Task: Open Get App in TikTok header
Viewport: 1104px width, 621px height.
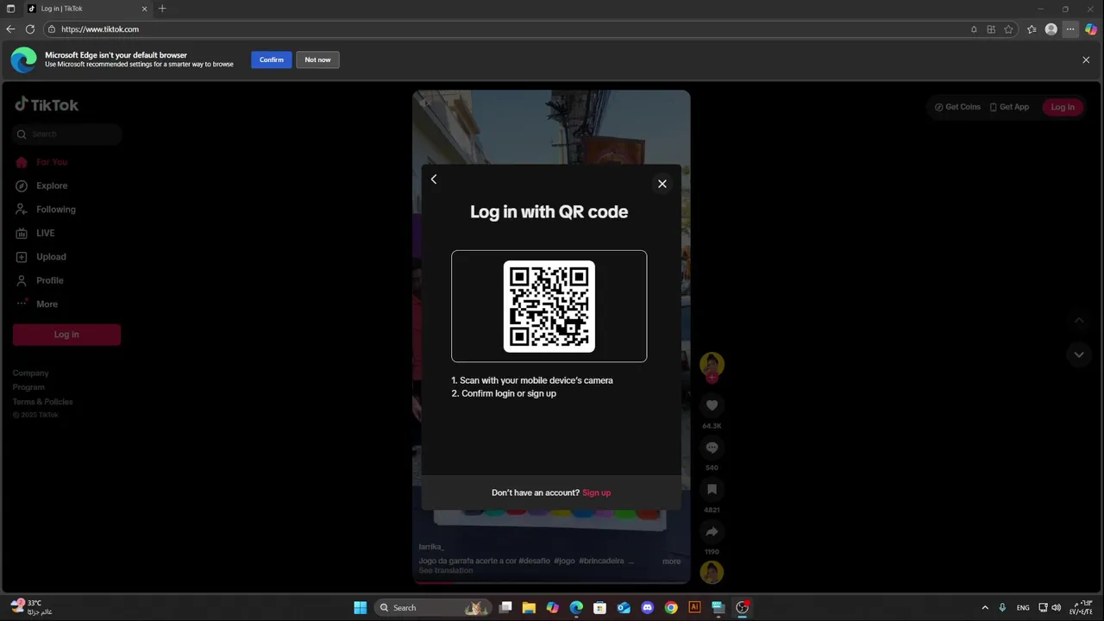Action: click(1009, 107)
